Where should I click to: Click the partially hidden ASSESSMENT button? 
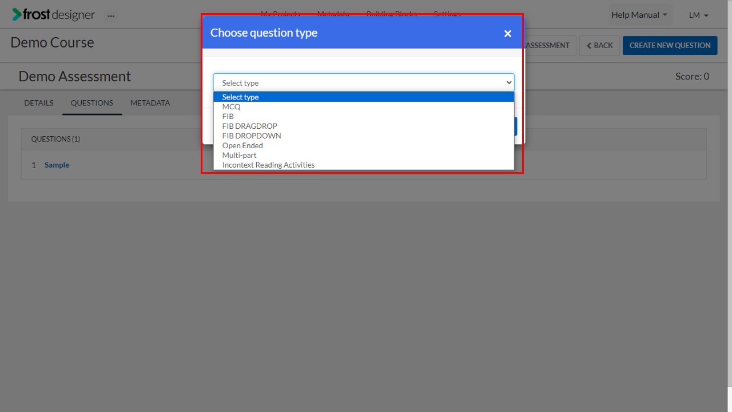550,45
